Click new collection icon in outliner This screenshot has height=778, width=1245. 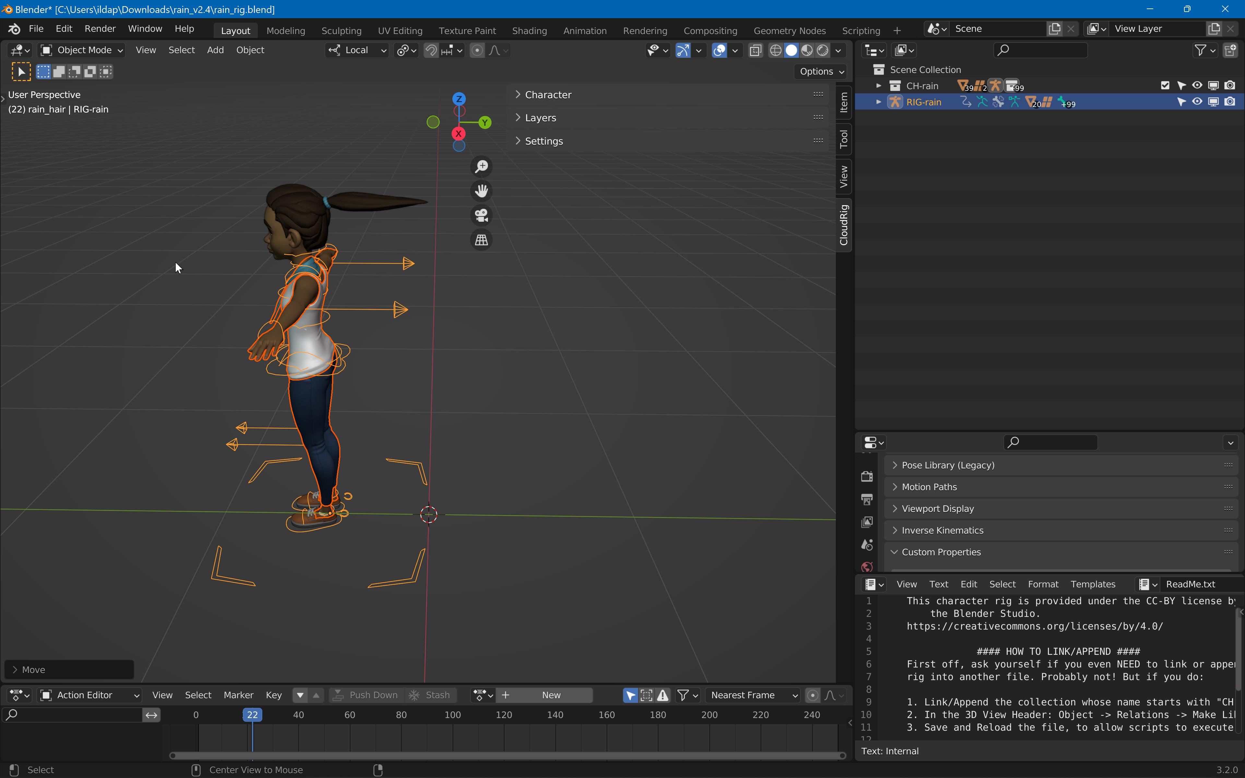[x=1231, y=51]
